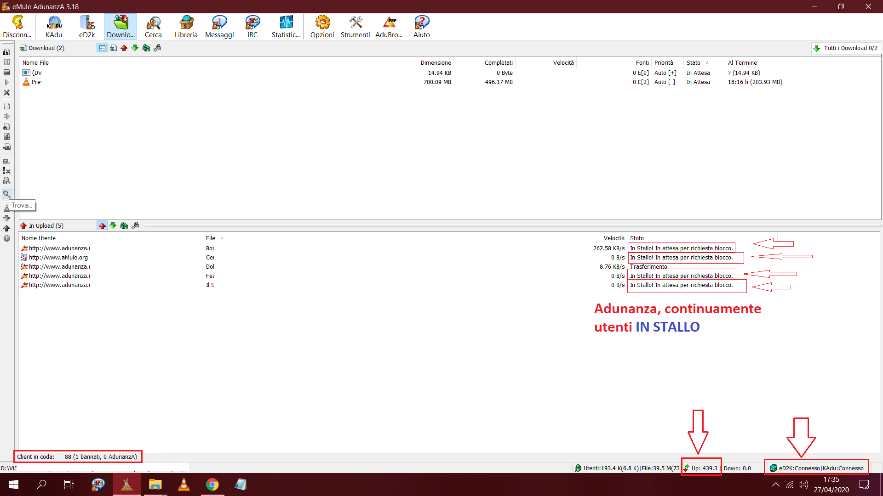Click the resume play sidebar icon
The width and height of the screenshot is (883, 496).
(x=6, y=82)
